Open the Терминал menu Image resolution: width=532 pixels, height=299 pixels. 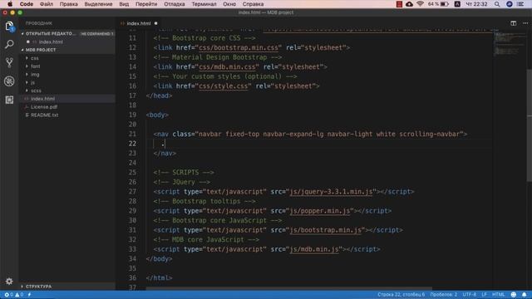click(204, 4)
